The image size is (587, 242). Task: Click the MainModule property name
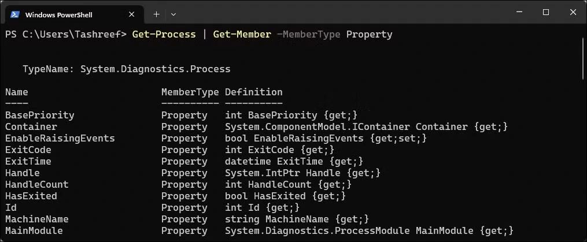coord(34,231)
